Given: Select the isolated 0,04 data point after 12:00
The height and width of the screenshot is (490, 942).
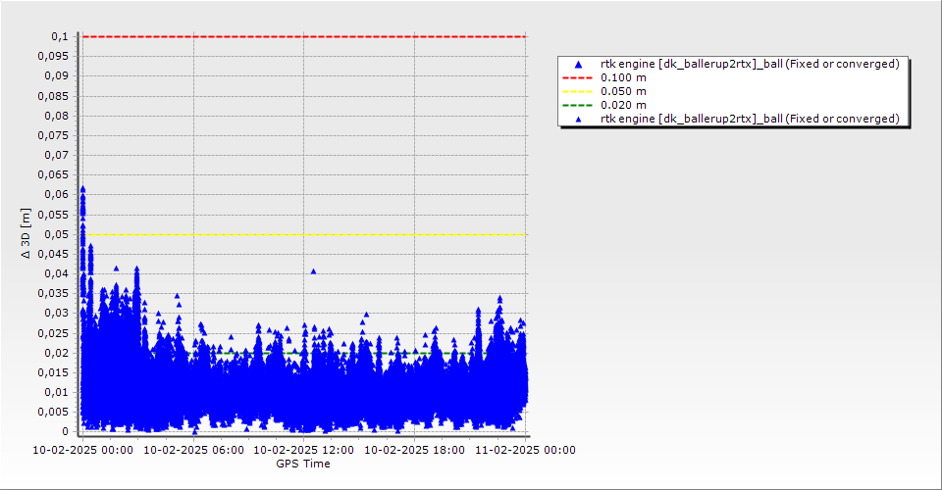Looking at the screenshot, I should tap(313, 271).
